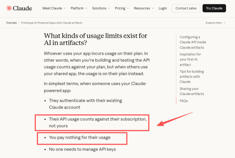This screenshot has height=158, width=235.
Task: Open the Meet Claude menu
Action: pyautogui.click(x=54, y=8)
